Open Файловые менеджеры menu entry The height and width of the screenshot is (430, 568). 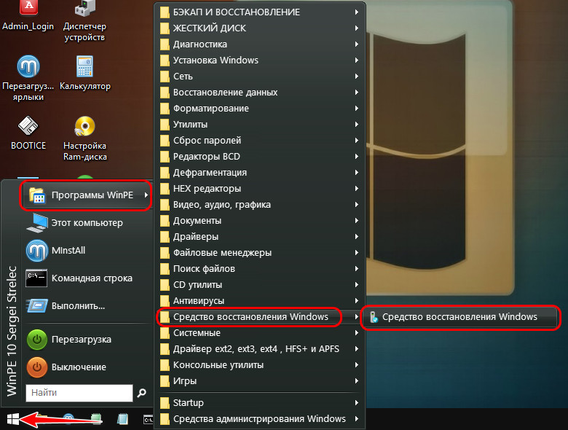(x=259, y=253)
